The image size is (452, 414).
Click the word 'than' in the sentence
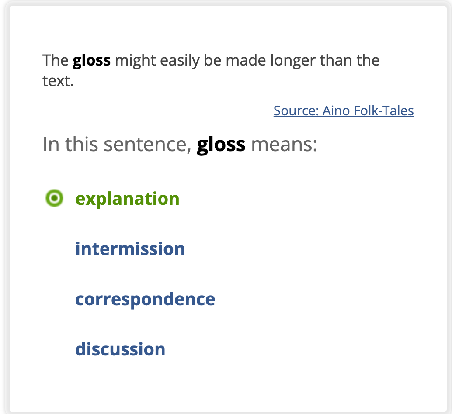336,60
